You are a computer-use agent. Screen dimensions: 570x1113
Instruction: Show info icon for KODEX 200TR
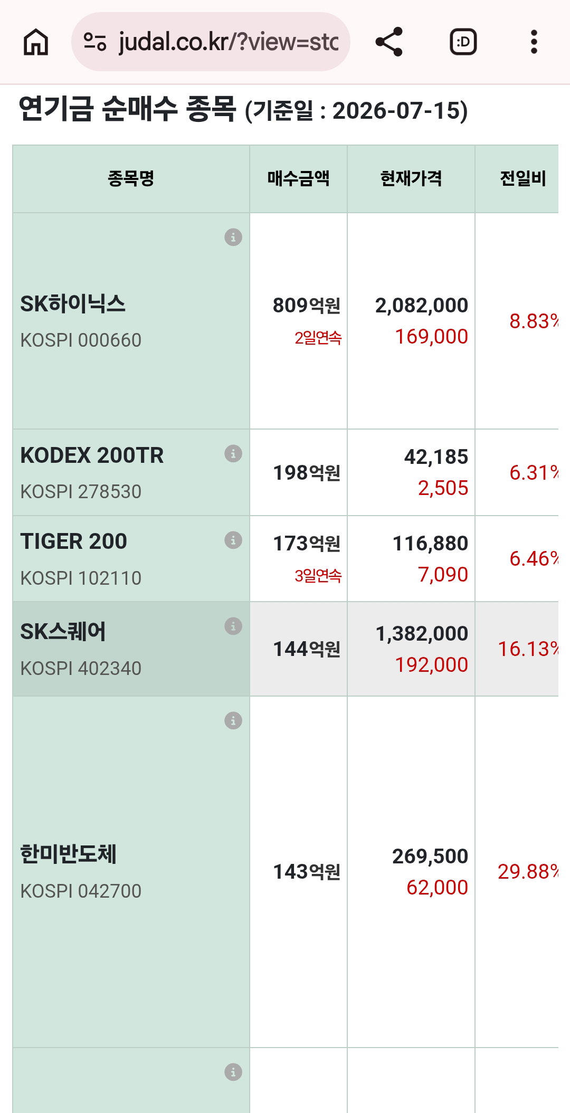click(233, 453)
